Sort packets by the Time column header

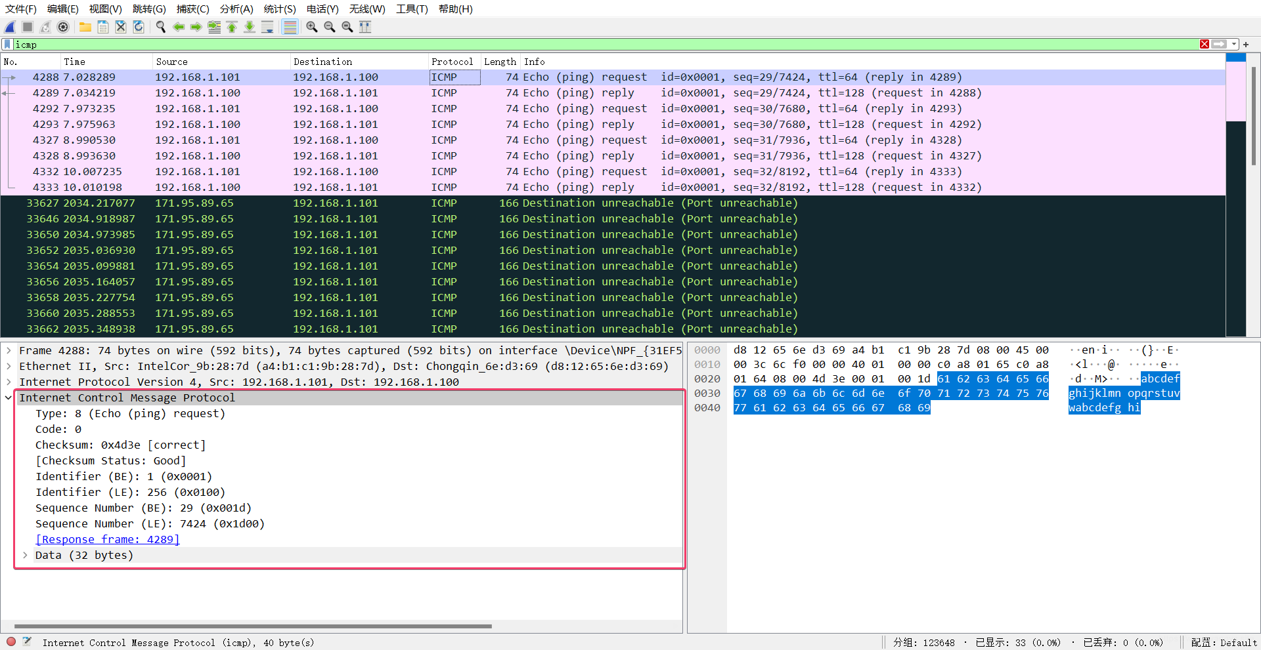pyautogui.click(x=106, y=61)
